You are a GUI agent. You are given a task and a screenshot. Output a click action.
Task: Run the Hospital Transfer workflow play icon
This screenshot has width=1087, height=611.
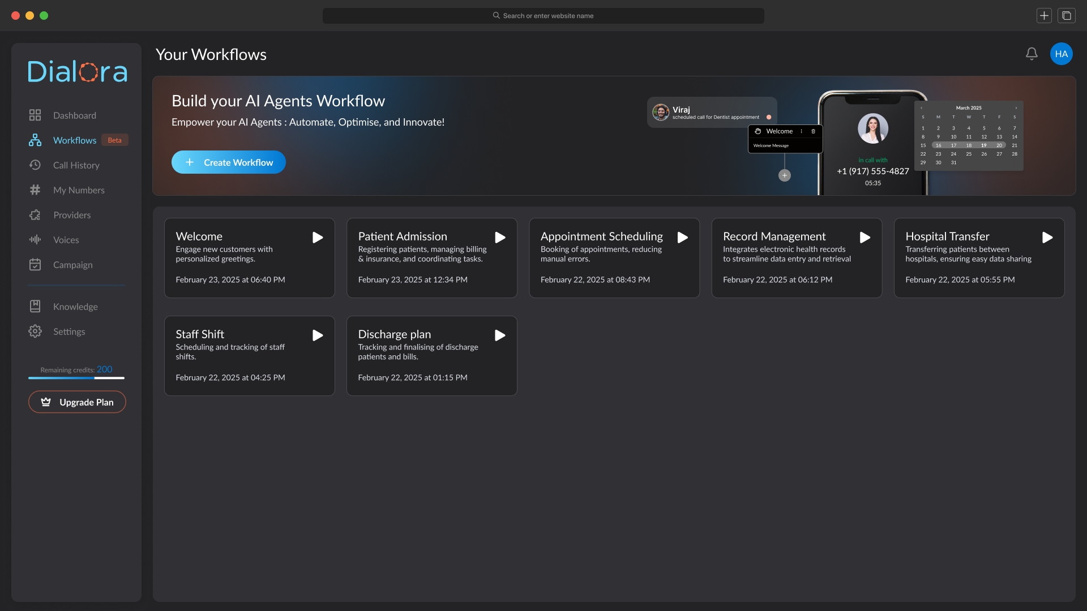pyautogui.click(x=1047, y=238)
